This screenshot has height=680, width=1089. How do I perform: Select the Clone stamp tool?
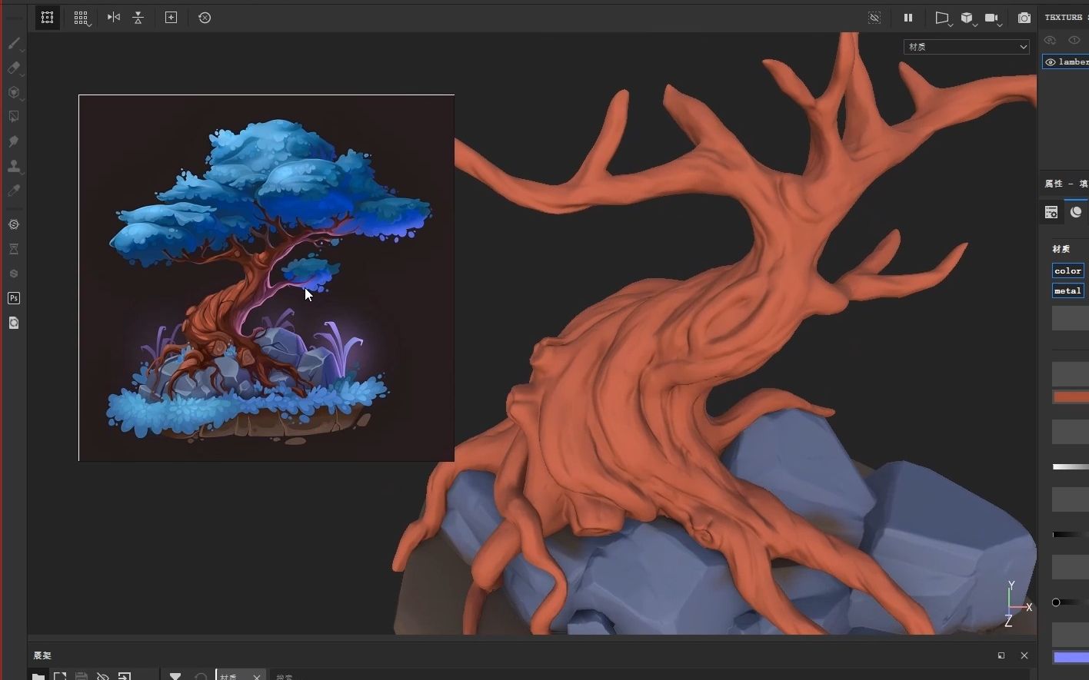click(14, 166)
